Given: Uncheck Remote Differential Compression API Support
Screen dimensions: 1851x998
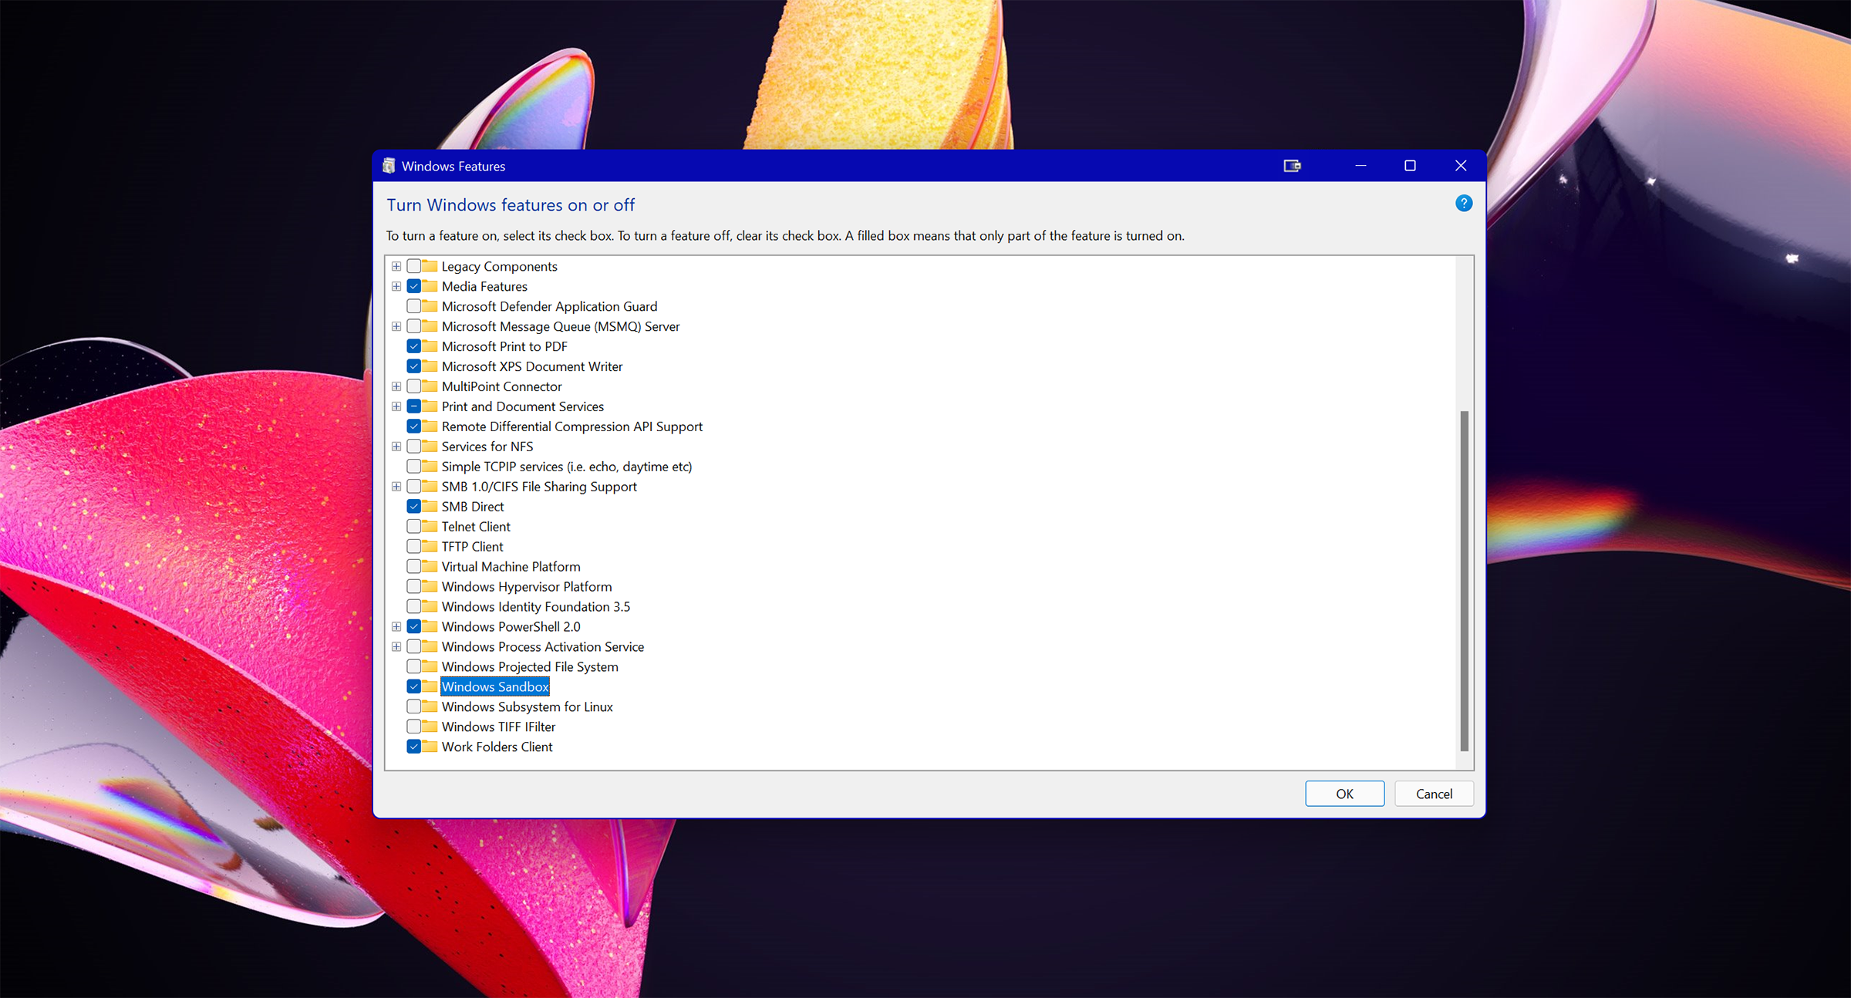Looking at the screenshot, I should pos(414,427).
